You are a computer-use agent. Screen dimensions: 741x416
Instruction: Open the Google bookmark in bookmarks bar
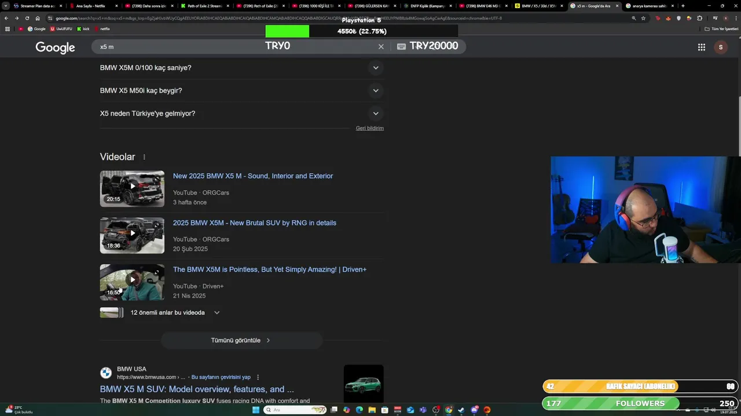pos(36,29)
